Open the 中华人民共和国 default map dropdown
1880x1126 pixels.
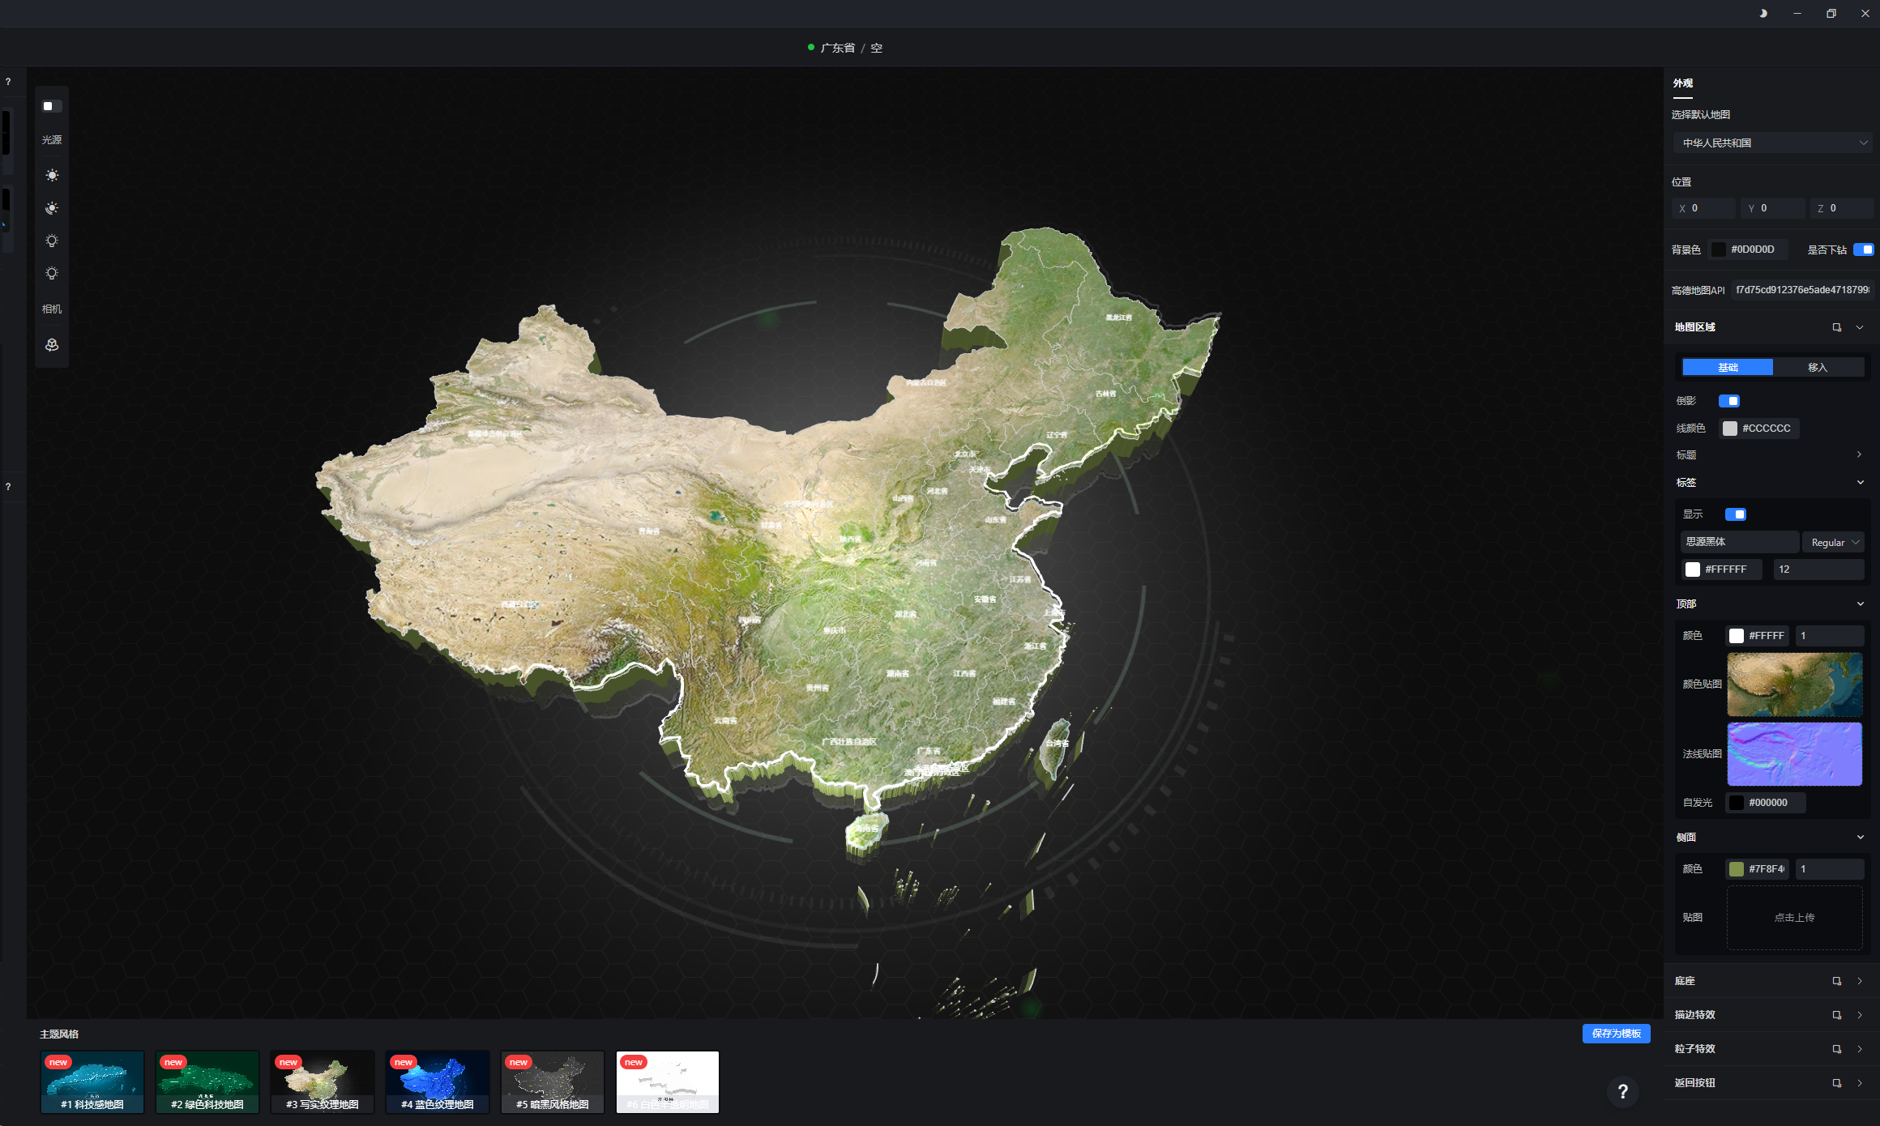tap(1773, 143)
